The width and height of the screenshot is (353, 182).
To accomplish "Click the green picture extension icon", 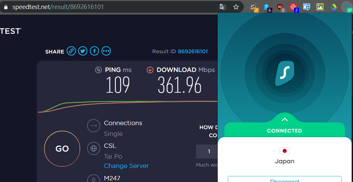I will click(320, 7).
